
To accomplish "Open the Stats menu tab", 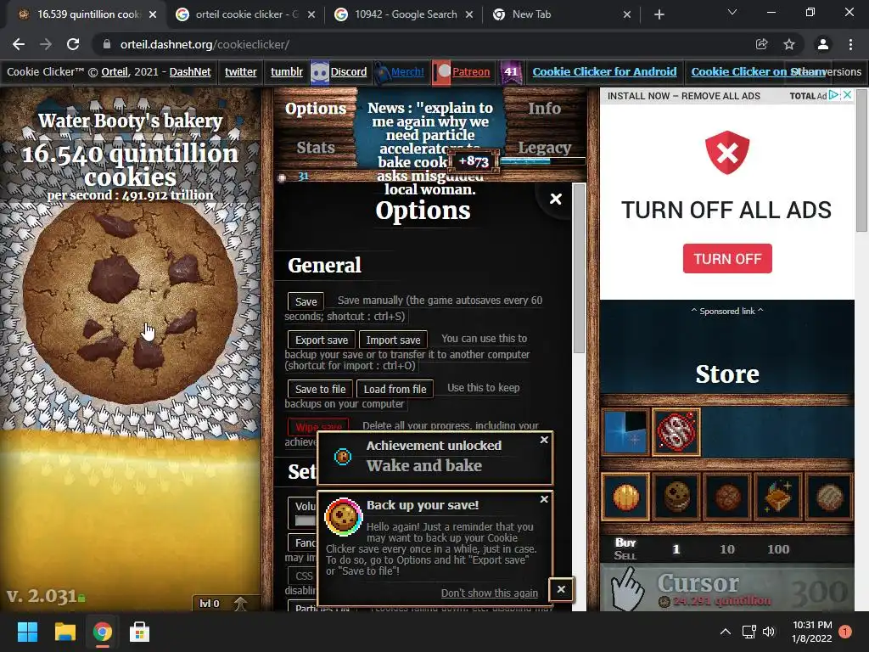I will [x=316, y=148].
